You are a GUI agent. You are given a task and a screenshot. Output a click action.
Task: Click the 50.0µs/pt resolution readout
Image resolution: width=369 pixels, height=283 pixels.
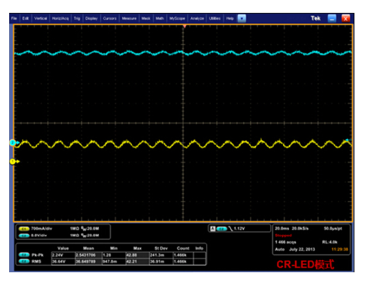333,229
